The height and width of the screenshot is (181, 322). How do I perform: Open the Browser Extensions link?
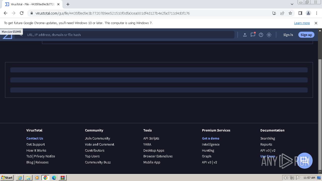pos(158,156)
